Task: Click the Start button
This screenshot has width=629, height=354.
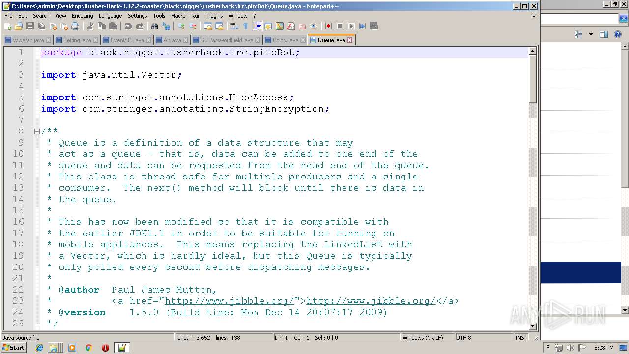Action: click(14, 348)
